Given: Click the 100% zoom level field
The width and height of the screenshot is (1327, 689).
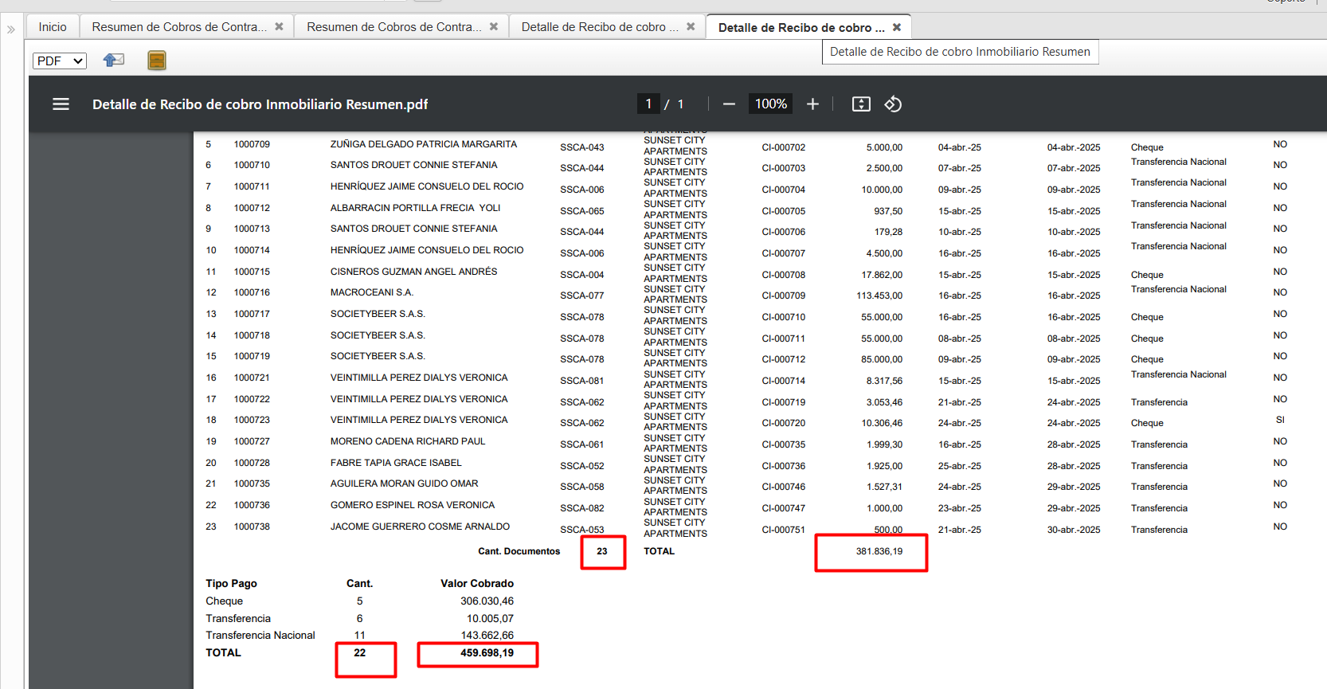Looking at the screenshot, I should [x=770, y=104].
